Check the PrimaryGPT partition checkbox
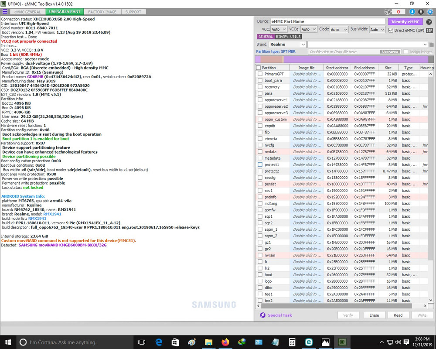The image size is (436, 349). click(260, 74)
